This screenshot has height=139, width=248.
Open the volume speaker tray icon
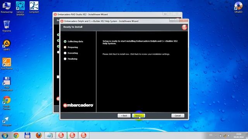point(229,136)
